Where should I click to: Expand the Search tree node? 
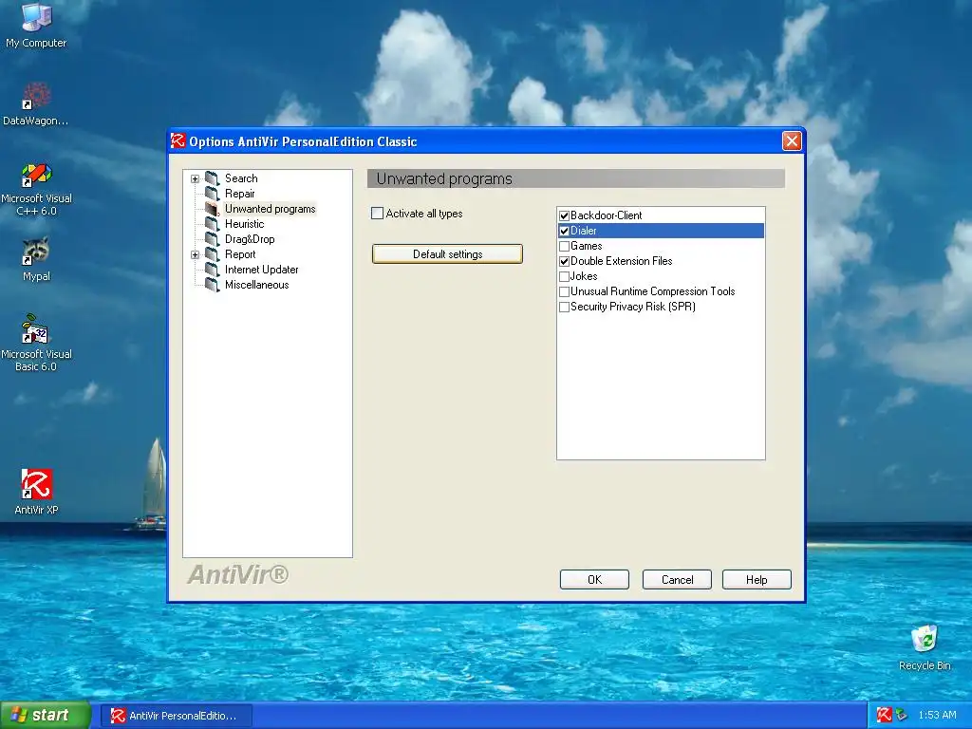tap(195, 178)
